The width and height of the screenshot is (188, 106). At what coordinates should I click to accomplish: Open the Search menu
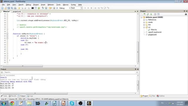[x=21, y=5]
